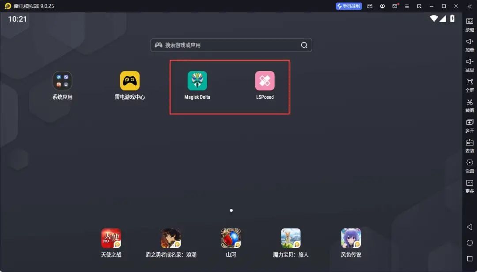Screen dimensions: 477x272
Task: Tap the Android home circle button
Action: click(x=469, y=243)
